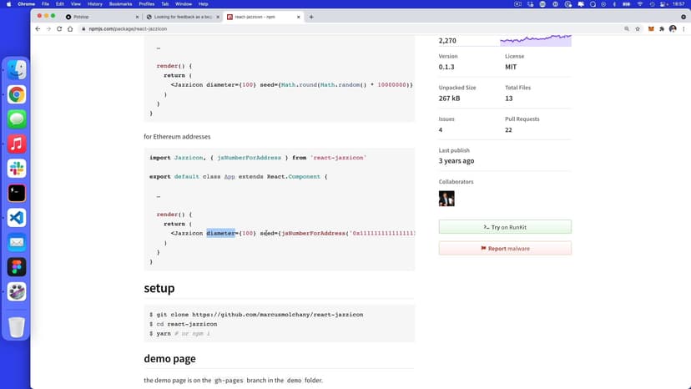Bookmark this page with star icon

click(x=638, y=29)
